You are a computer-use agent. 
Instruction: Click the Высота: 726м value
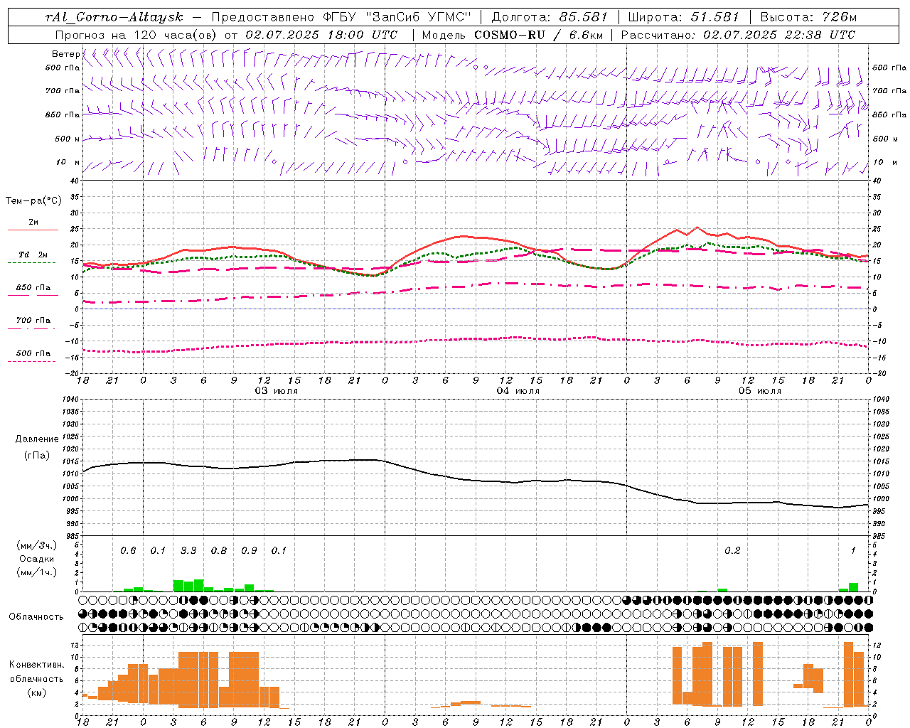[x=808, y=17]
